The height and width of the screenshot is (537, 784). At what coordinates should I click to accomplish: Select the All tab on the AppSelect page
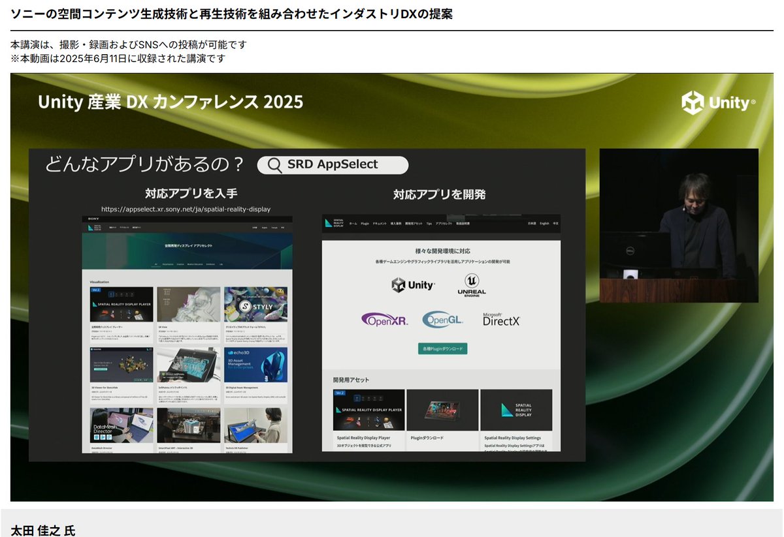(155, 264)
